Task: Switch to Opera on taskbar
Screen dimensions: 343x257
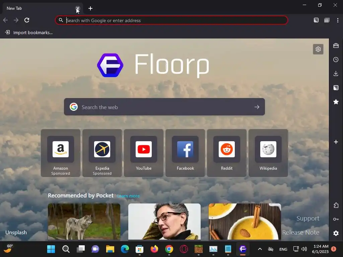Action: pos(184,249)
